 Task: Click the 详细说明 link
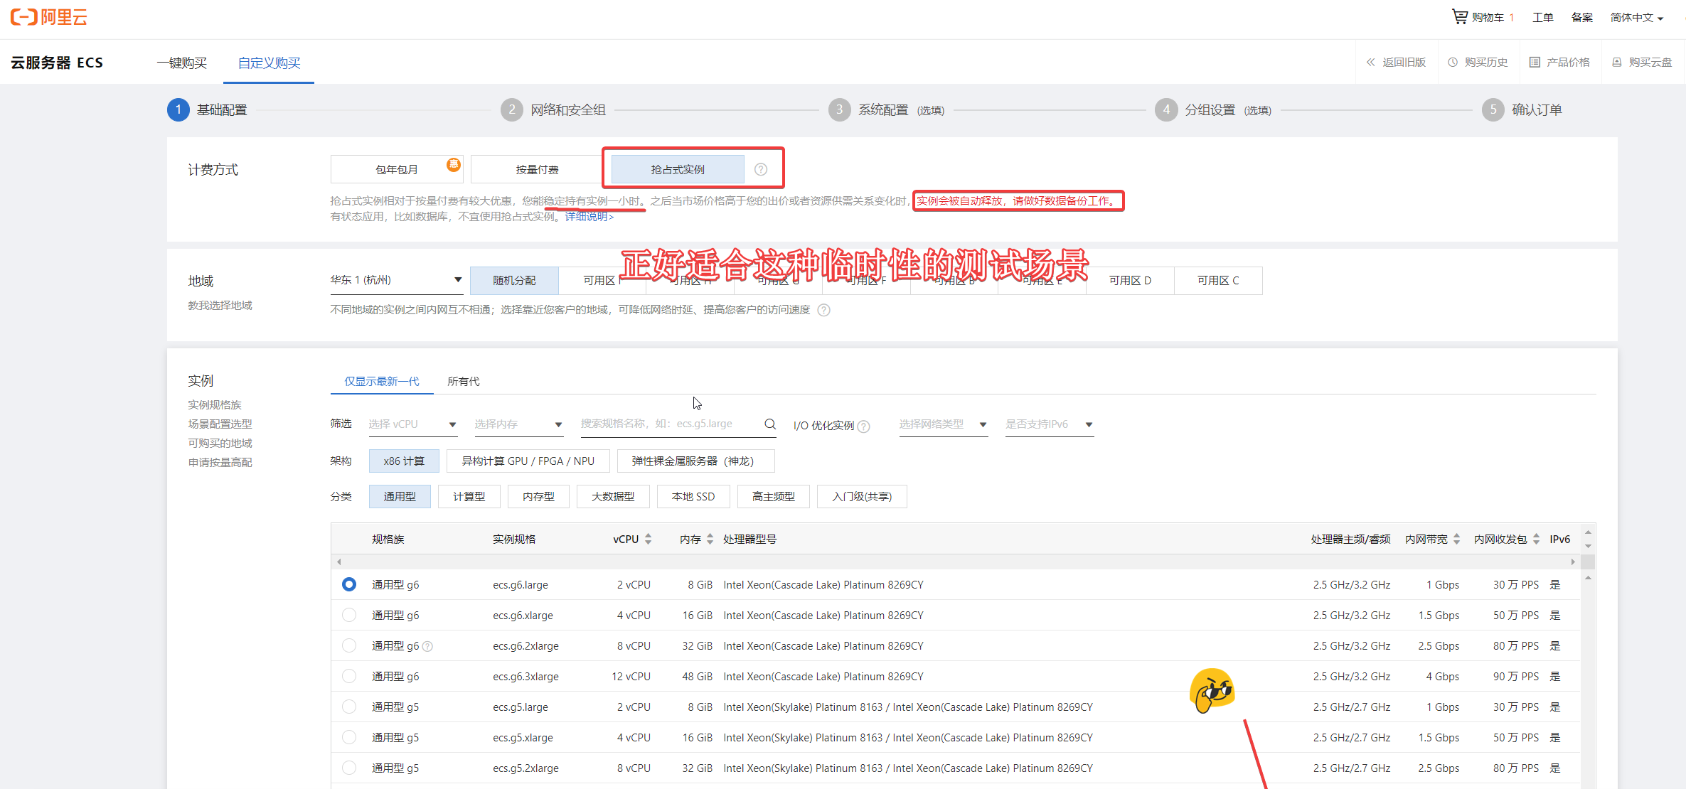pyautogui.click(x=589, y=217)
